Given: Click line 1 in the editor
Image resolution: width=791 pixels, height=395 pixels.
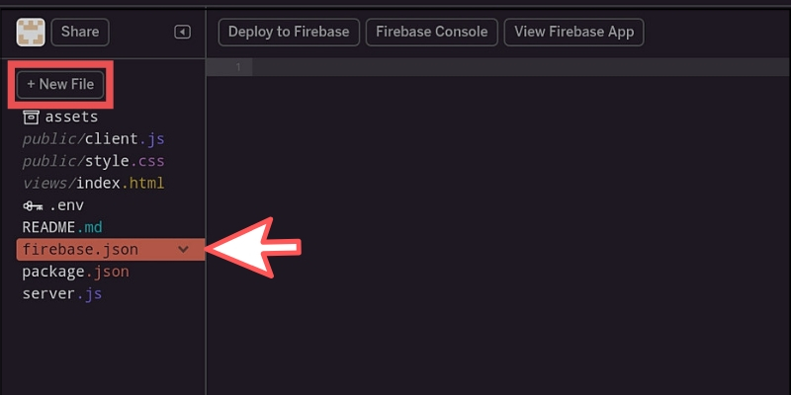Looking at the screenshot, I should (x=521, y=67).
